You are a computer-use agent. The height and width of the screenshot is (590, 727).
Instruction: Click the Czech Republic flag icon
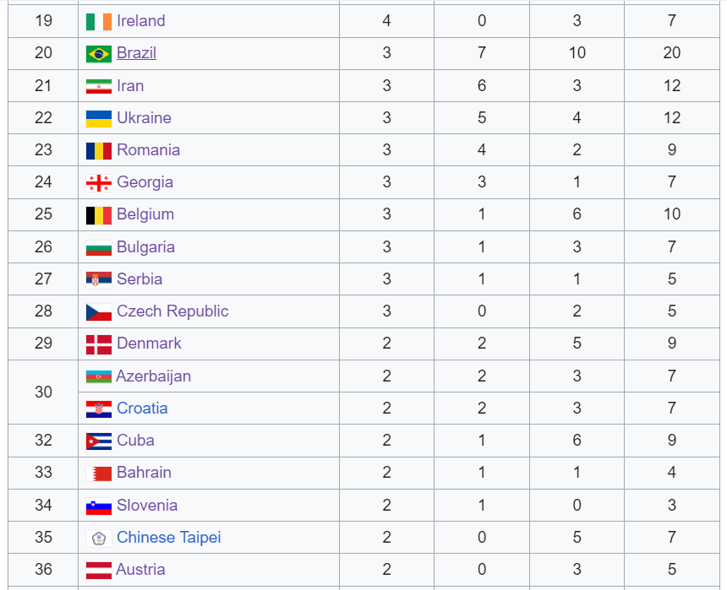click(x=99, y=311)
